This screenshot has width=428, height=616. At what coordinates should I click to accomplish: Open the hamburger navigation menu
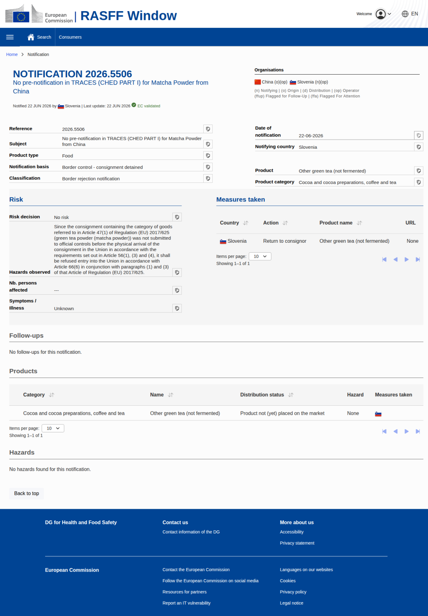pos(10,37)
